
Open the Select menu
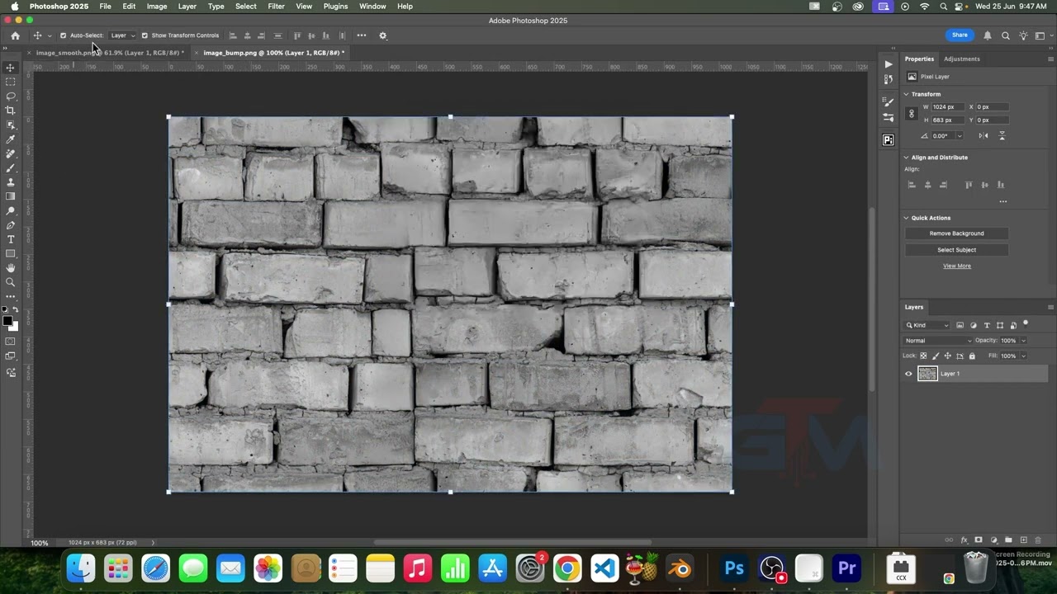[x=246, y=7]
